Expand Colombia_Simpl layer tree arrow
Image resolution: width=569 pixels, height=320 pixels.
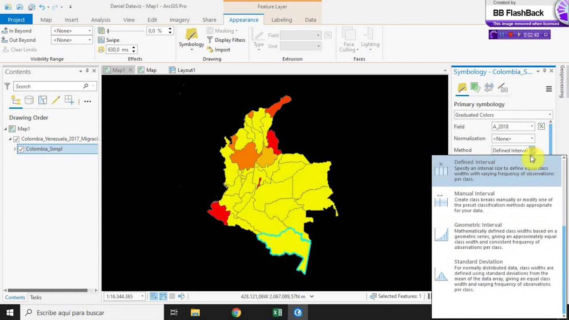pyautogui.click(x=15, y=149)
